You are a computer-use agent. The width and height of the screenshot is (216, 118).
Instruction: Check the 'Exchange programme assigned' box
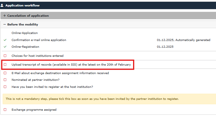[x=5, y=110]
